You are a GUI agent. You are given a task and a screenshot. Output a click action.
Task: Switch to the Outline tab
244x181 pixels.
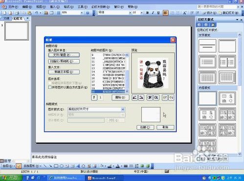point(6,19)
